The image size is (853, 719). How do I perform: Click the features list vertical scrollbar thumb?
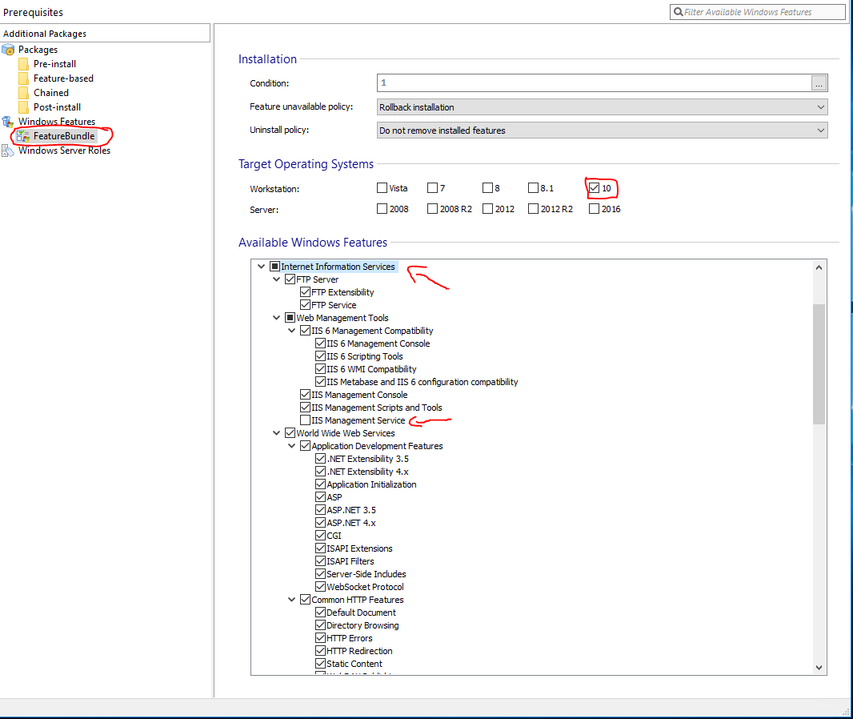(819, 363)
